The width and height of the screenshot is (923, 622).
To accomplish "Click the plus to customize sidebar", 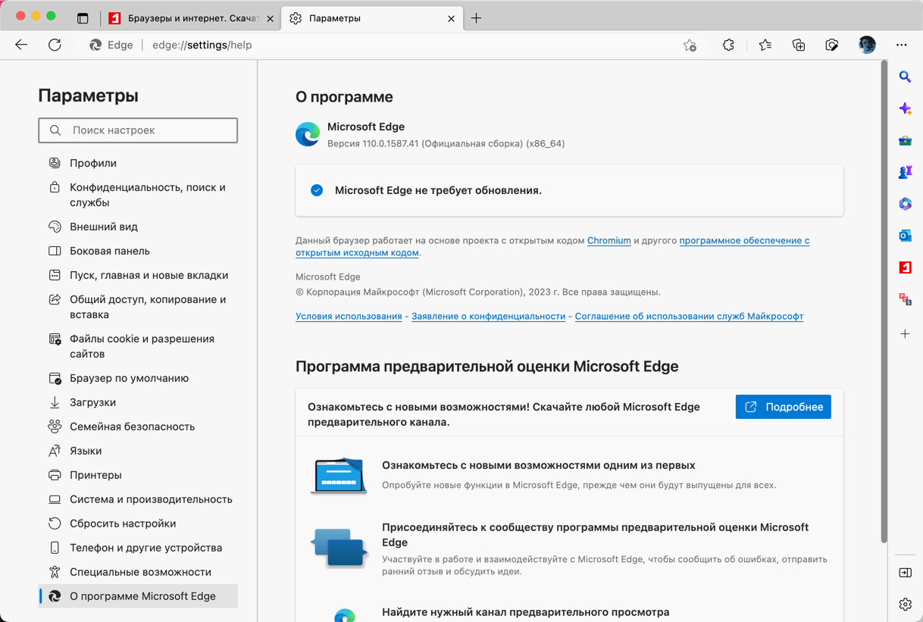I will [x=905, y=333].
